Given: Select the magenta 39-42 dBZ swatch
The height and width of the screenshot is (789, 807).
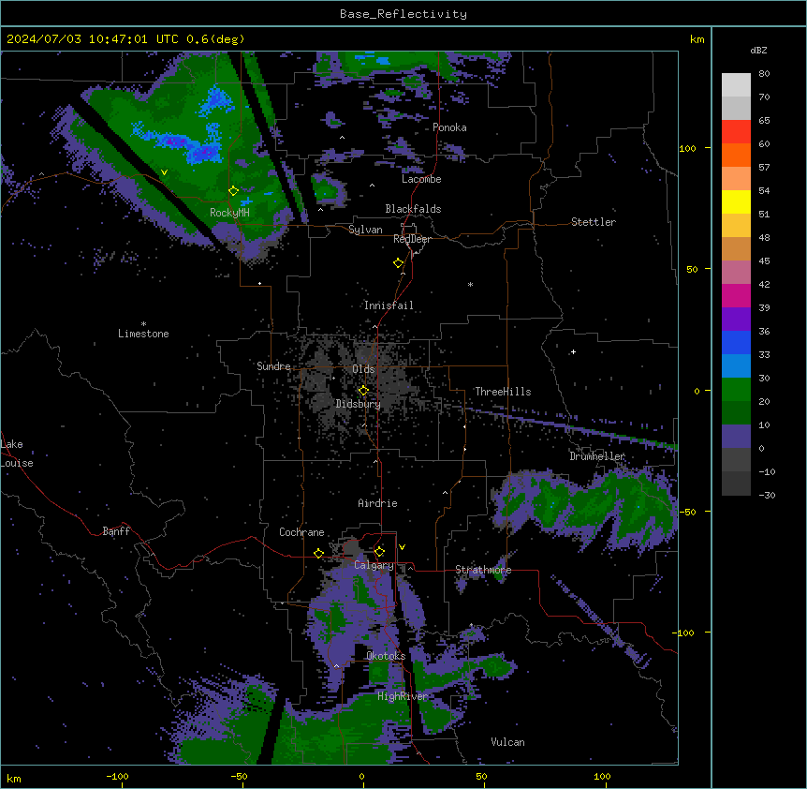Looking at the screenshot, I should tap(736, 295).
